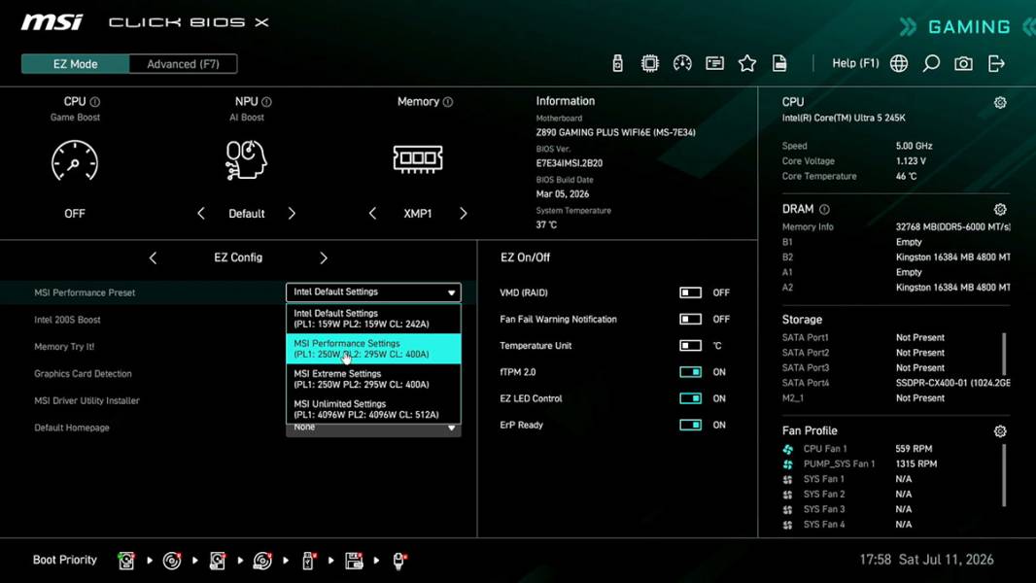The image size is (1036, 583).
Task: Switch to Advanced (F7) tab
Action: click(183, 64)
